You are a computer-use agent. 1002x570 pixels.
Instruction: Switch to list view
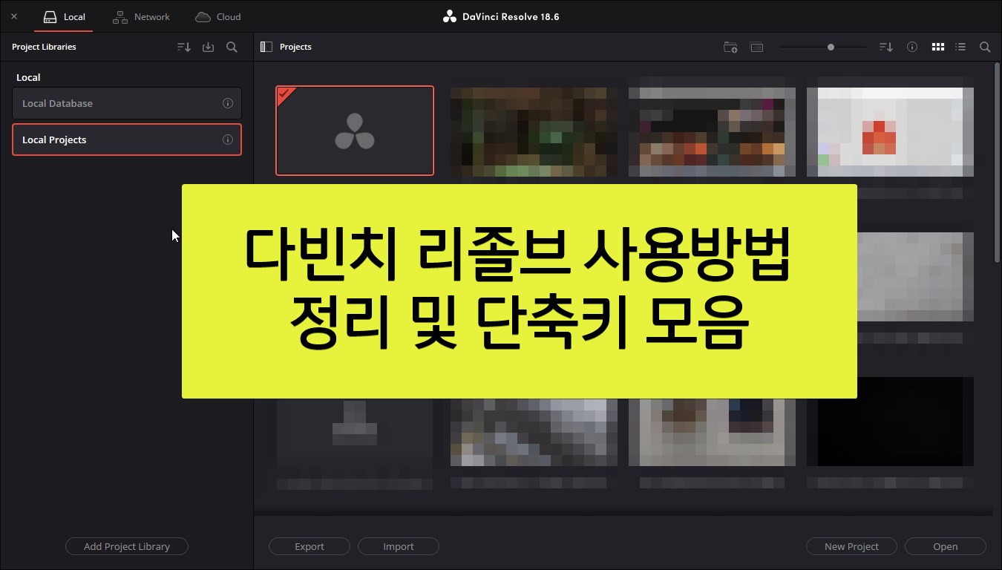pos(960,47)
